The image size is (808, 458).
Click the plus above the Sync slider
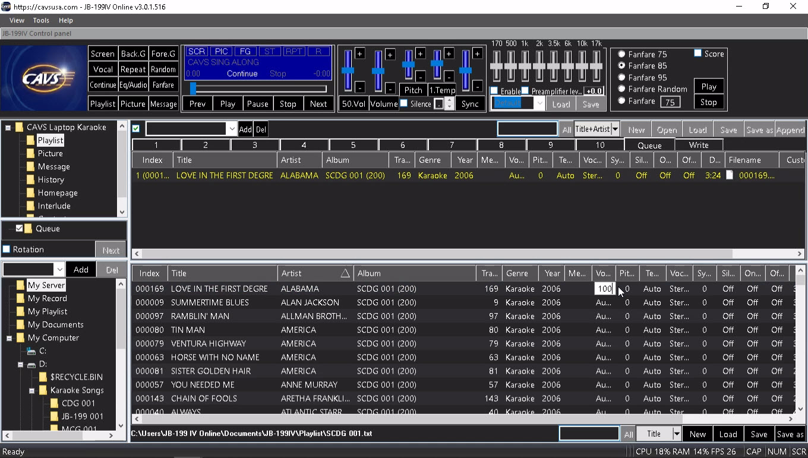click(478, 54)
